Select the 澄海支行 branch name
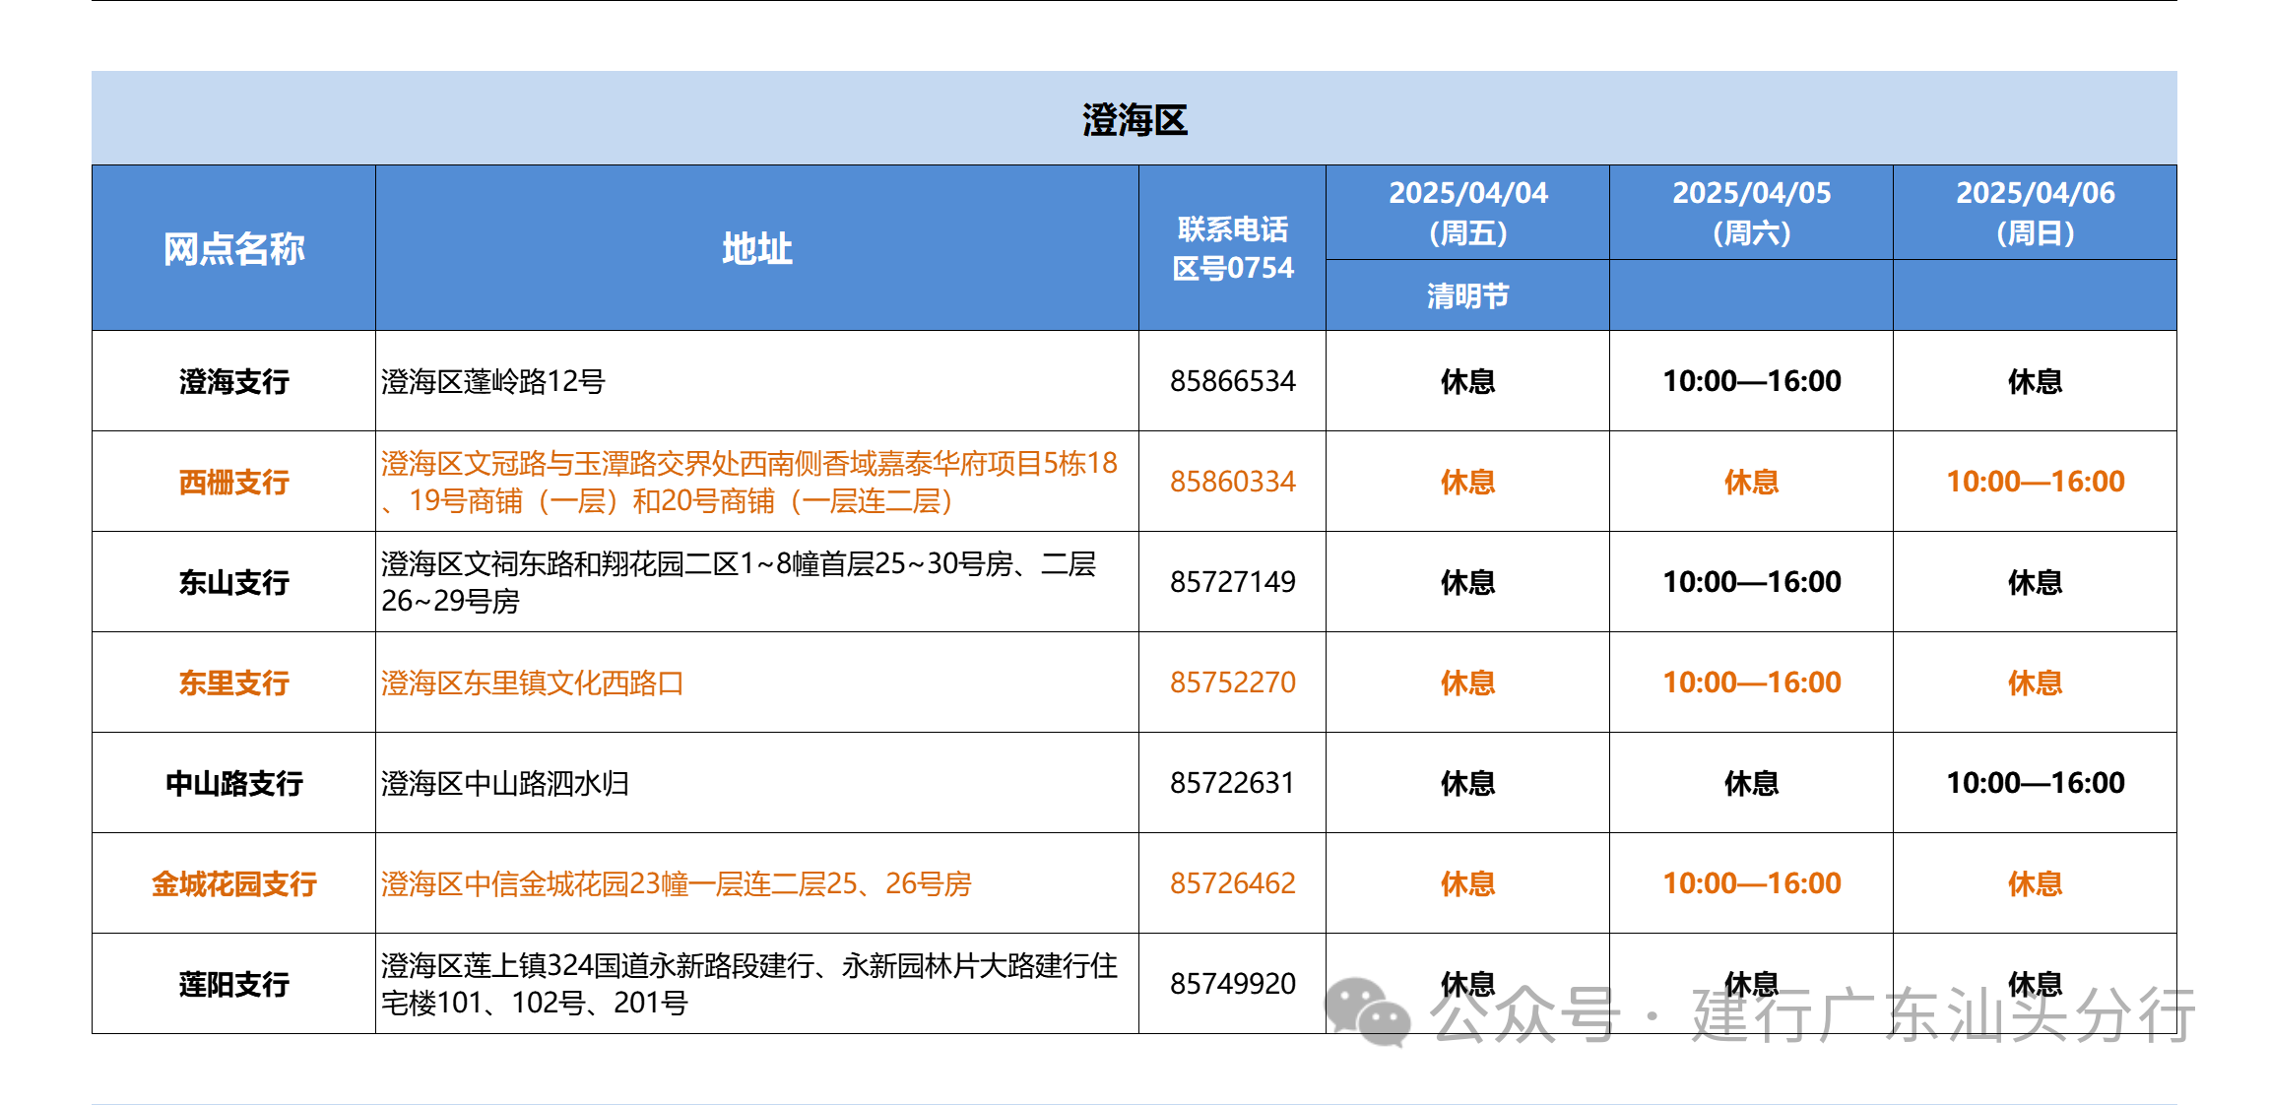The width and height of the screenshot is (2269, 1106). (233, 381)
